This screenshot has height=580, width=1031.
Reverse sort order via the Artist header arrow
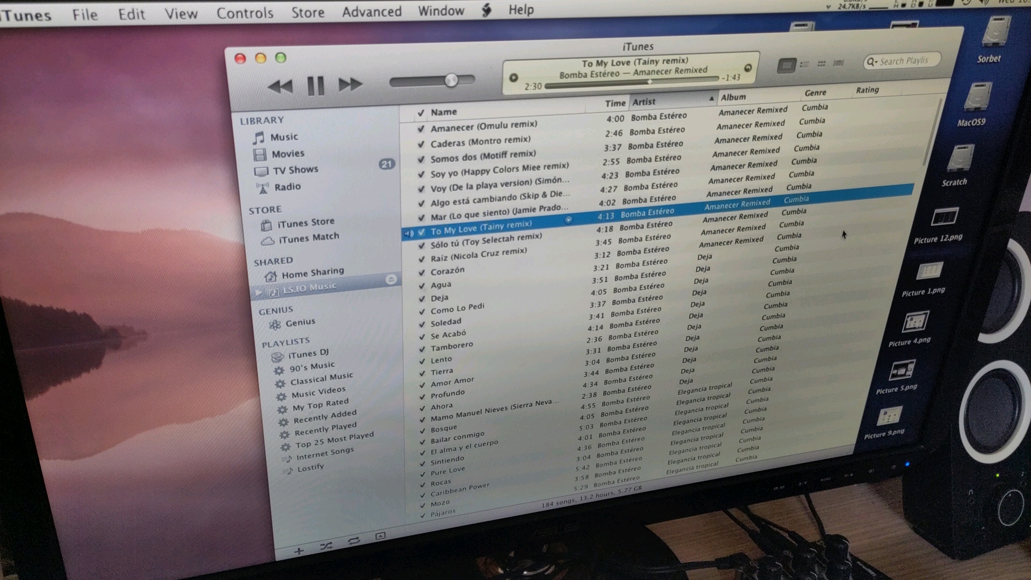click(x=711, y=99)
